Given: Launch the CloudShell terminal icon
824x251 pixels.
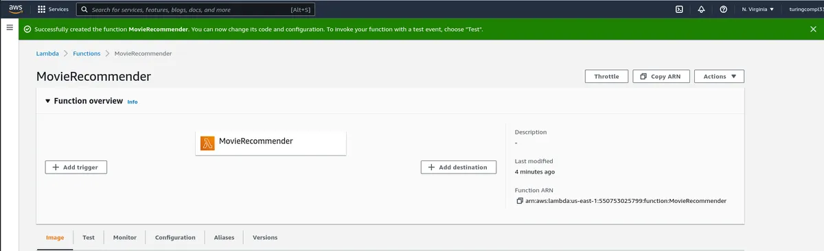Looking at the screenshot, I should [x=678, y=10].
